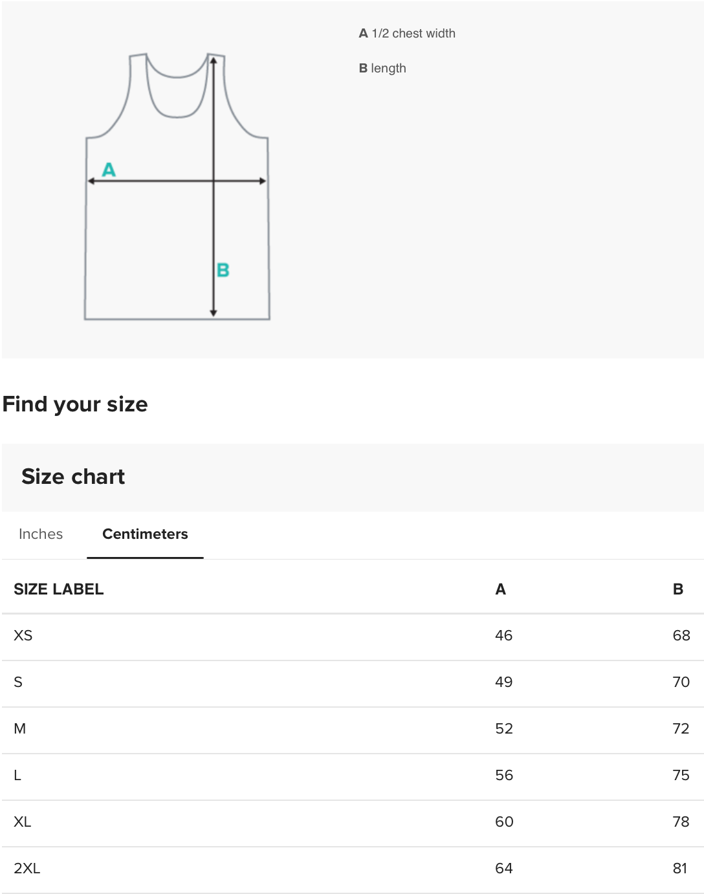Select the XL size row

(x=353, y=823)
